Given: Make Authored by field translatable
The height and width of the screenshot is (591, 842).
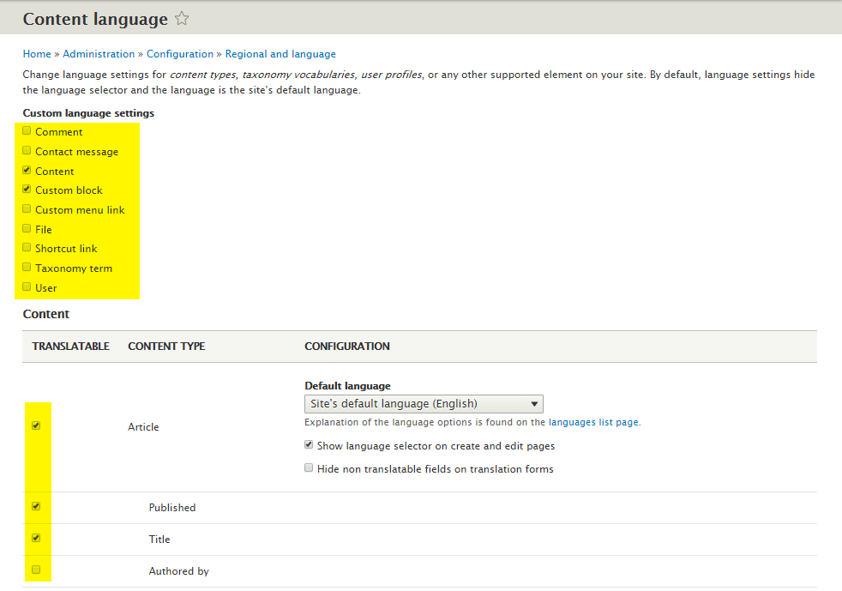Looking at the screenshot, I should pos(36,570).
